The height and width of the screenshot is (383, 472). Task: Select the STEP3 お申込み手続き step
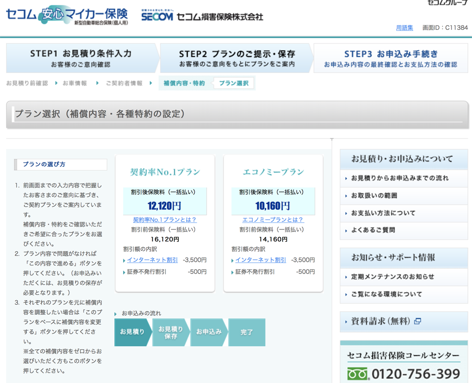tap(391, 58)
